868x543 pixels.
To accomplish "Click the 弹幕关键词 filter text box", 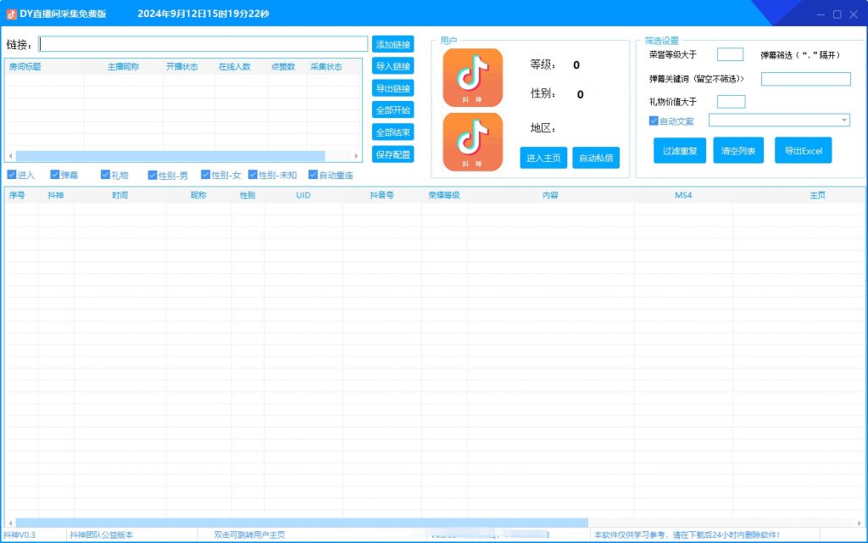I will tap(805, 79).
